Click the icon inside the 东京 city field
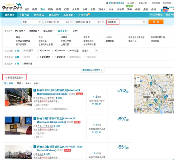 (40, 22)
